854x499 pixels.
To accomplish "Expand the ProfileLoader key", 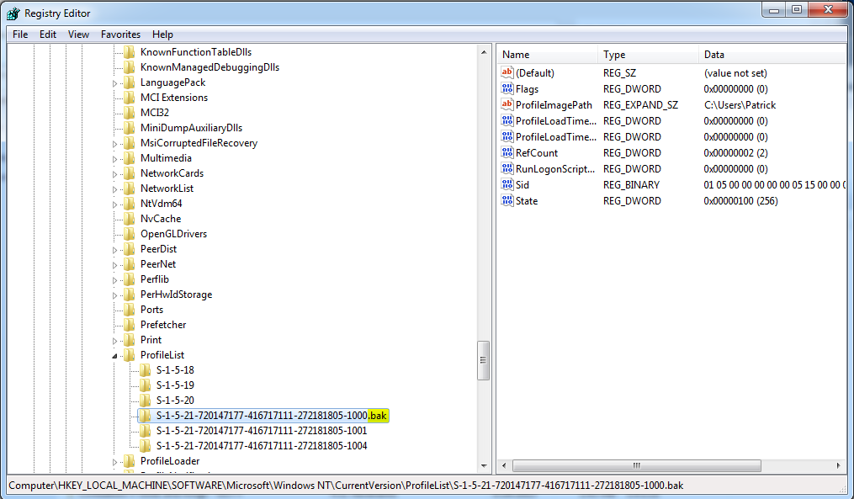I will [115, 462].
